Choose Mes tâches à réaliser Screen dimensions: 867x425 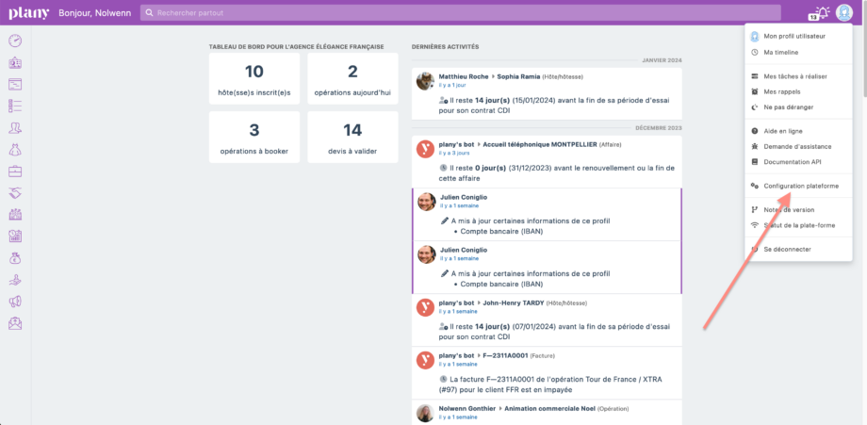tap(794, 76)
